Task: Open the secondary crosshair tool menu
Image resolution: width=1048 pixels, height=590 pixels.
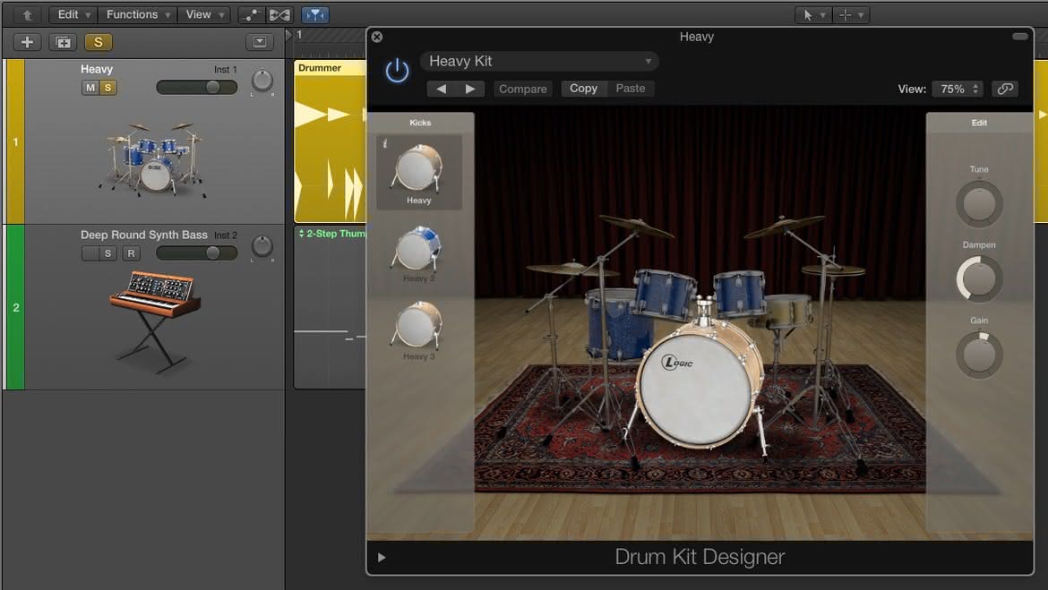Action: pos(851,14)
